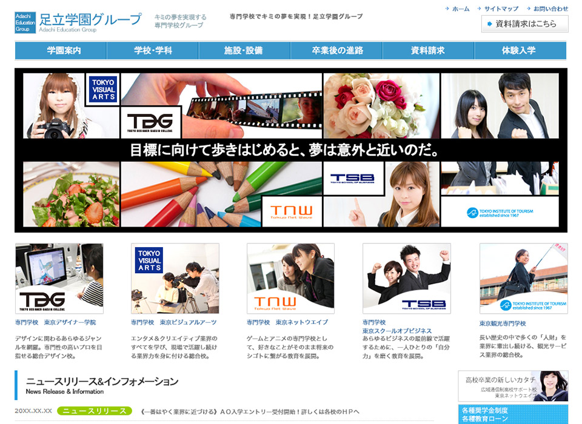Click the TDG logo in the banner

click(150, 122)
